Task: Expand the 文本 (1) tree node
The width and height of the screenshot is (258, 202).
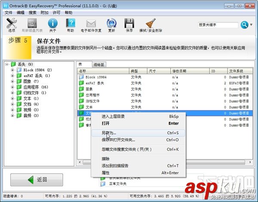Action: (12, 99)
